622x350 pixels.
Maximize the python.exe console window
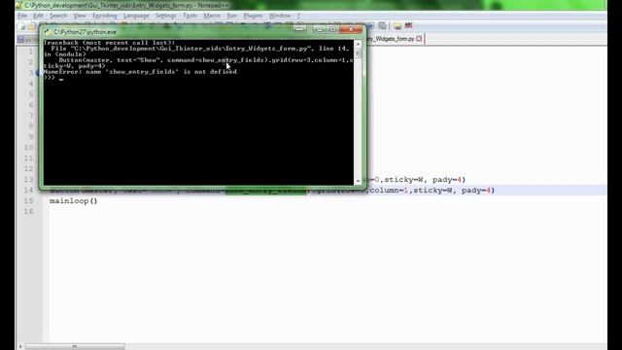coord(332,30)
